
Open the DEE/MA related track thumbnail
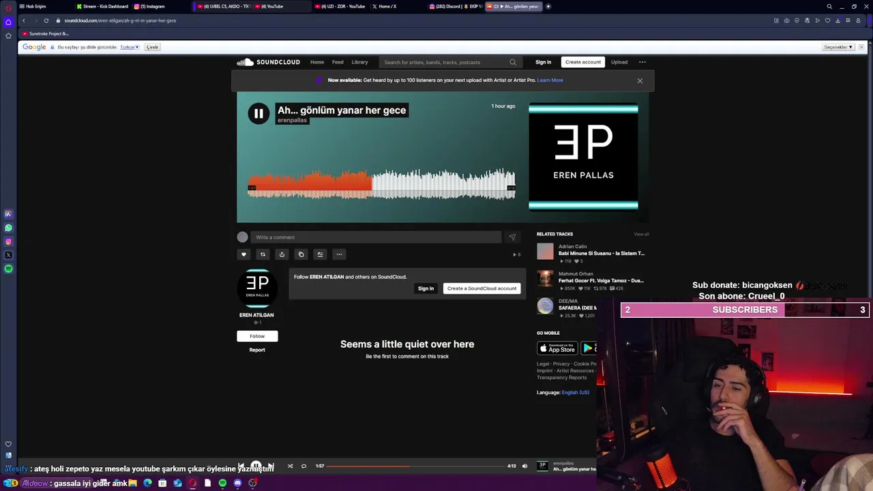pyautogui.click(x=545, y=306)
